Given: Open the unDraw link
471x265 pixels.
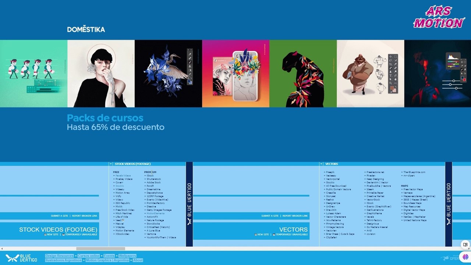Looking at the screenshot, I should [330, 207].
